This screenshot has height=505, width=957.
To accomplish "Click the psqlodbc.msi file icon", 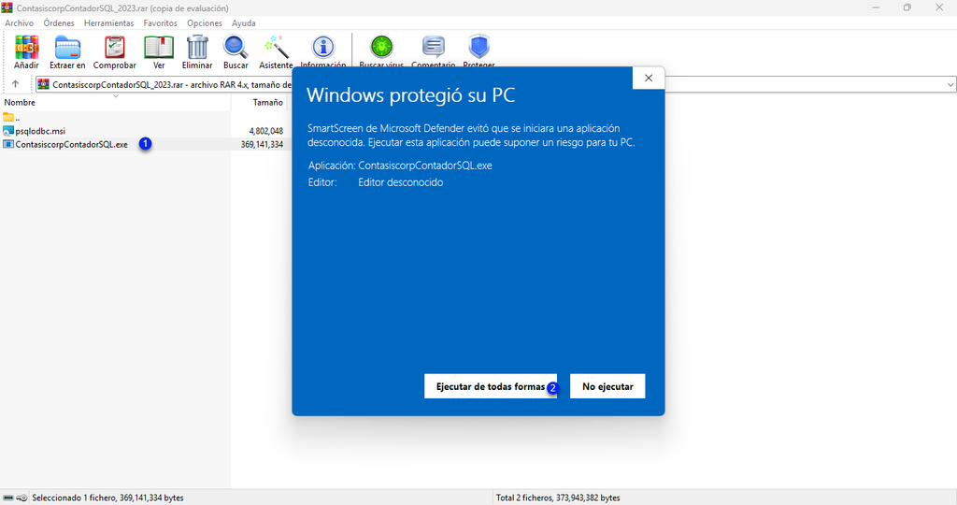I will click(7, 131).
